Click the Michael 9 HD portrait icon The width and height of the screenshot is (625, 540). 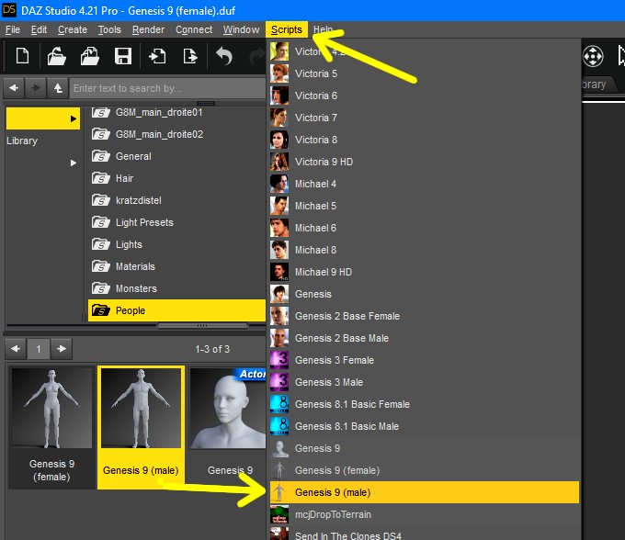coord(279,272)
